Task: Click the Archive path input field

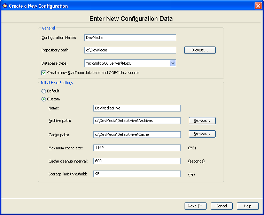Action: click(x=137, y=121)
